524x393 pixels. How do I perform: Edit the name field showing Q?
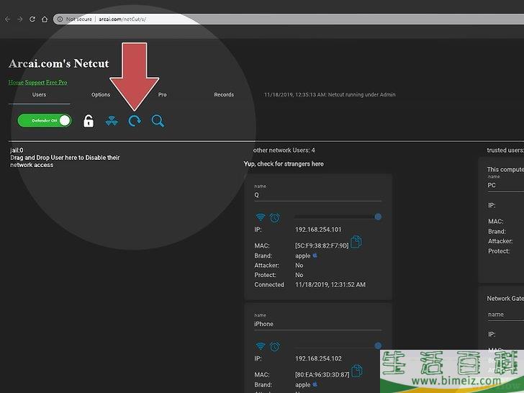(318, 195)
